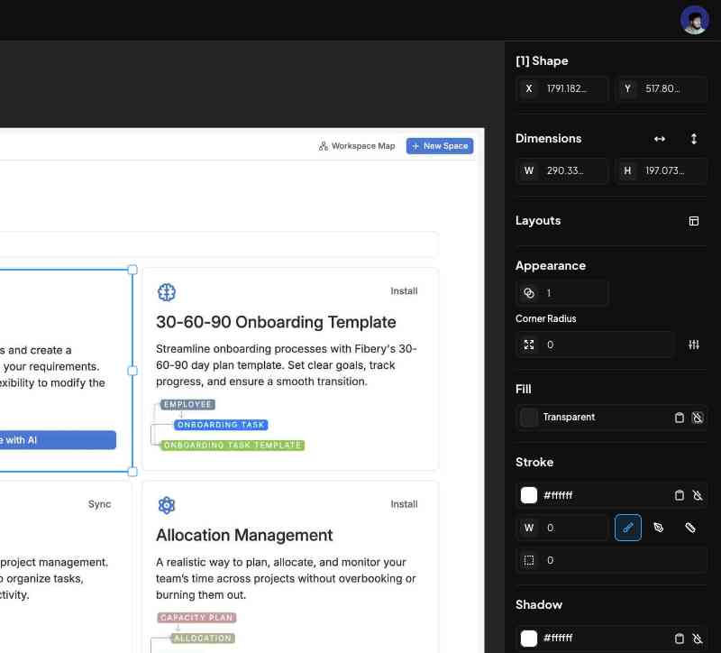
Task: Copy the Fill color with clipboard icon
Action: pos(680,418)
